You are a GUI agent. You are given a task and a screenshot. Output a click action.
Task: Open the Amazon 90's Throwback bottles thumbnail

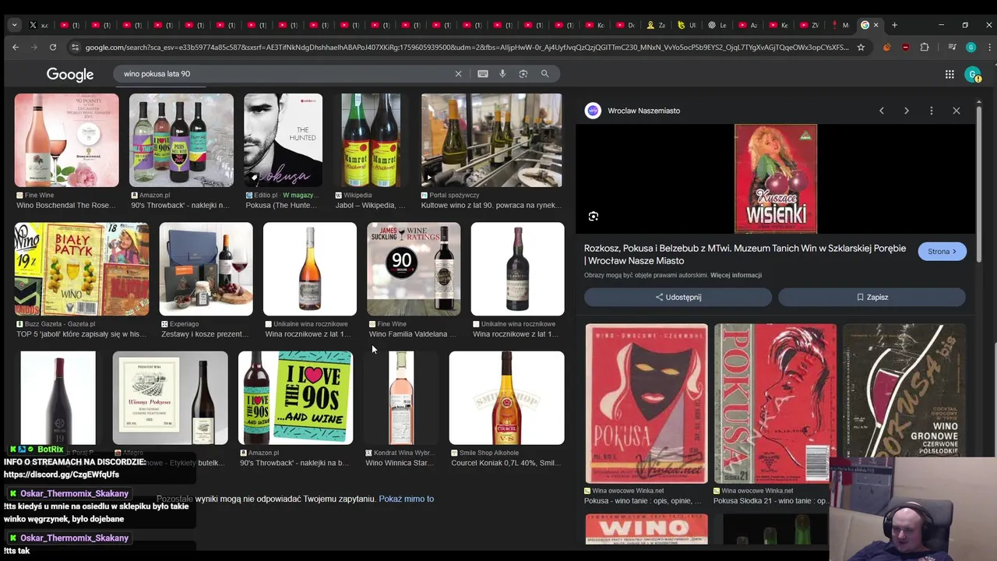[181, 140]
